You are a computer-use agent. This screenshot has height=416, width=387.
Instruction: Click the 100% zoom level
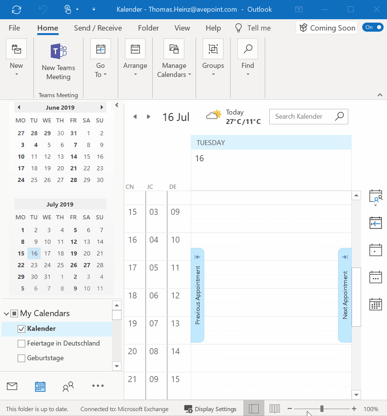[x=371, y=409]
